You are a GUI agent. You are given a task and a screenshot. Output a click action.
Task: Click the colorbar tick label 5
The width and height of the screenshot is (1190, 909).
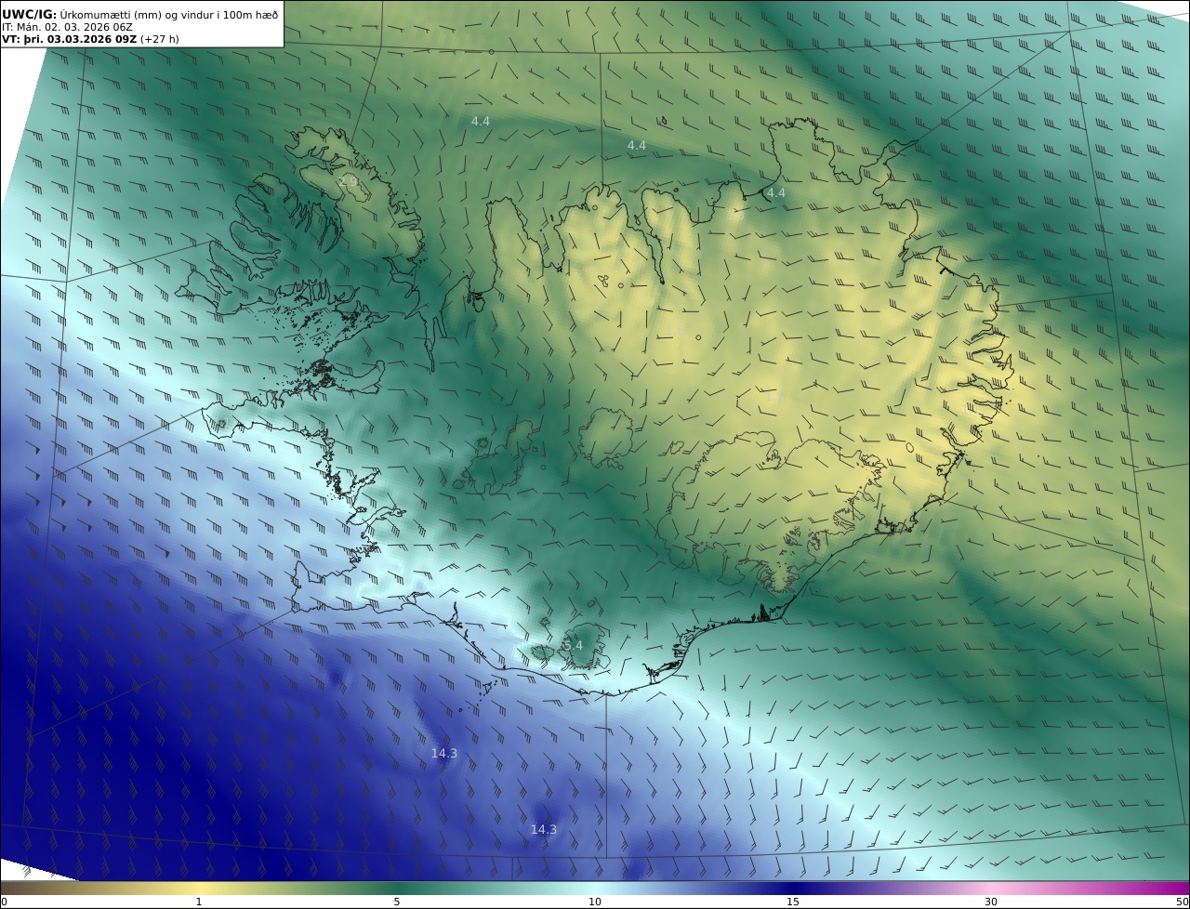coord(397,902)
